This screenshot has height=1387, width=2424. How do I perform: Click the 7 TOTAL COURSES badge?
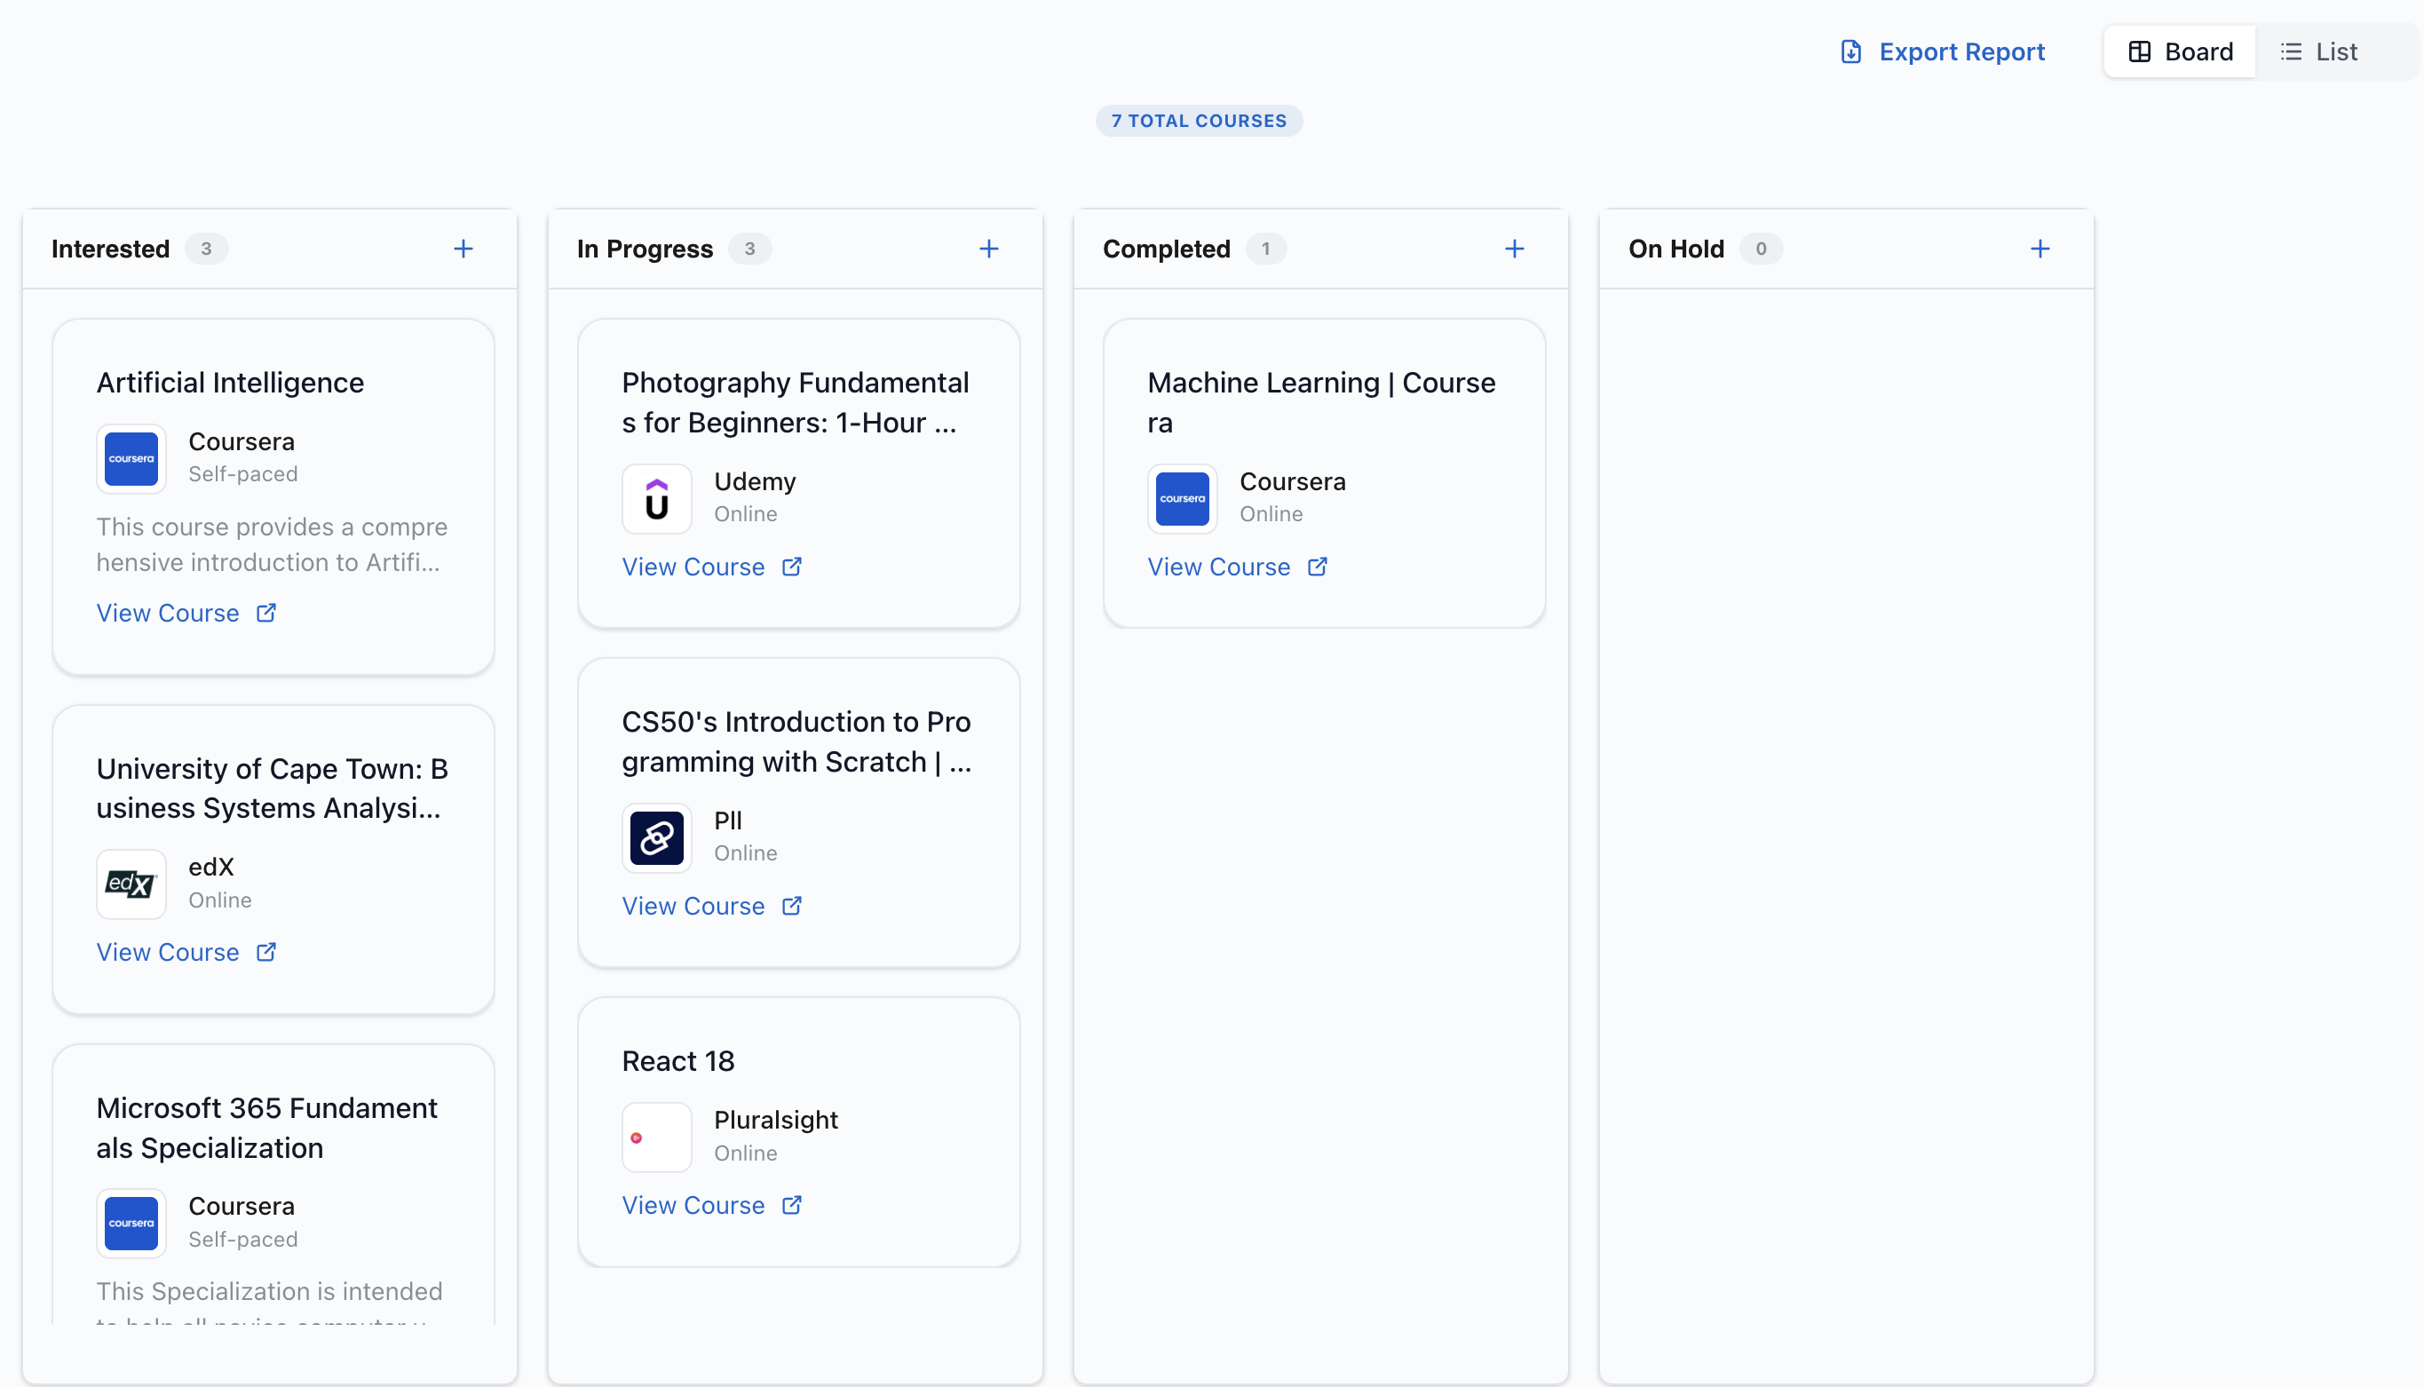(x=1200, y=120)
